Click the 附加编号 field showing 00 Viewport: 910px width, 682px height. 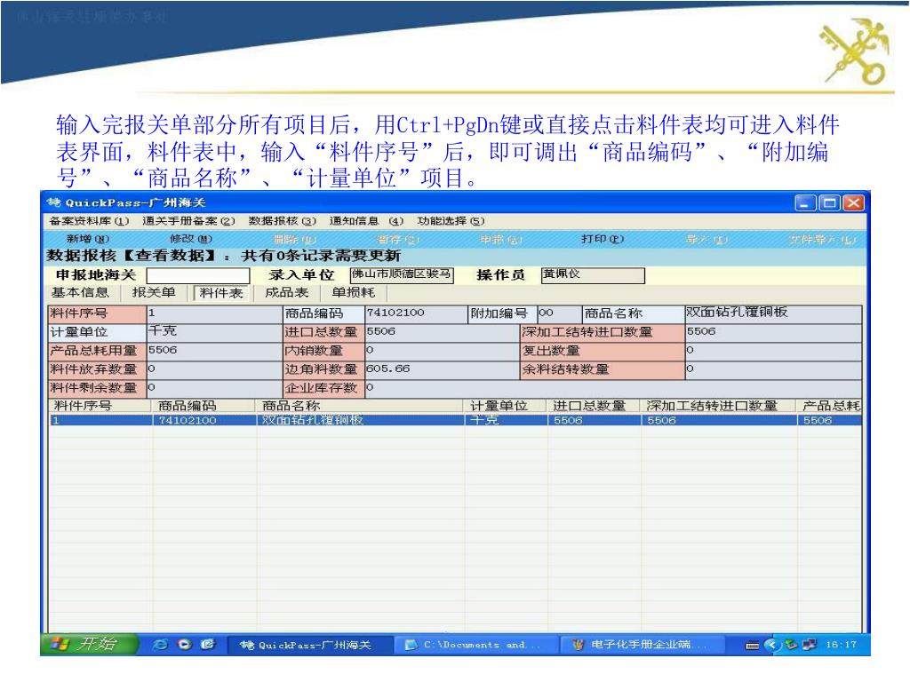(559, 313)
